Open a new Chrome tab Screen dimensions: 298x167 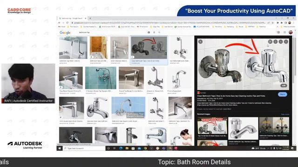[90, 19]
